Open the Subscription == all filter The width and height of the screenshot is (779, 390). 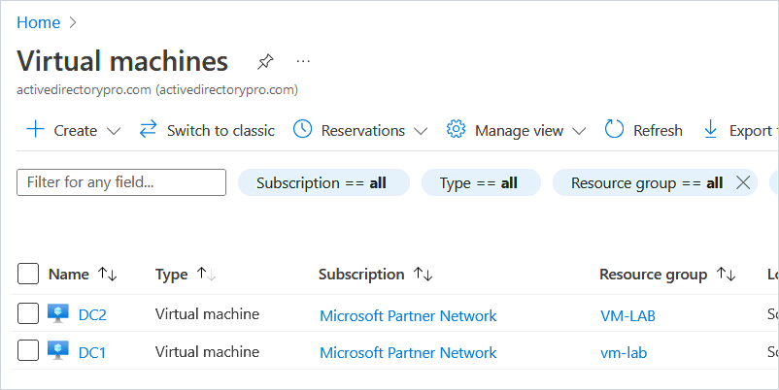click(323, 182)
